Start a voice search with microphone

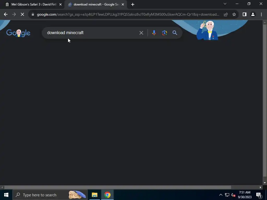[x=154, y=33]
